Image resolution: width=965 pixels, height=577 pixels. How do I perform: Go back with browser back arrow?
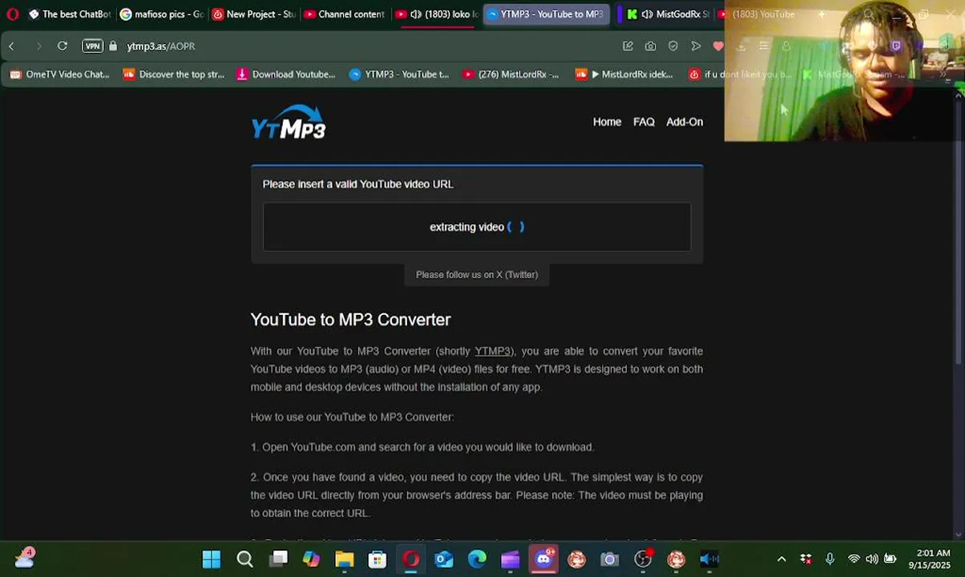[12, 46]
